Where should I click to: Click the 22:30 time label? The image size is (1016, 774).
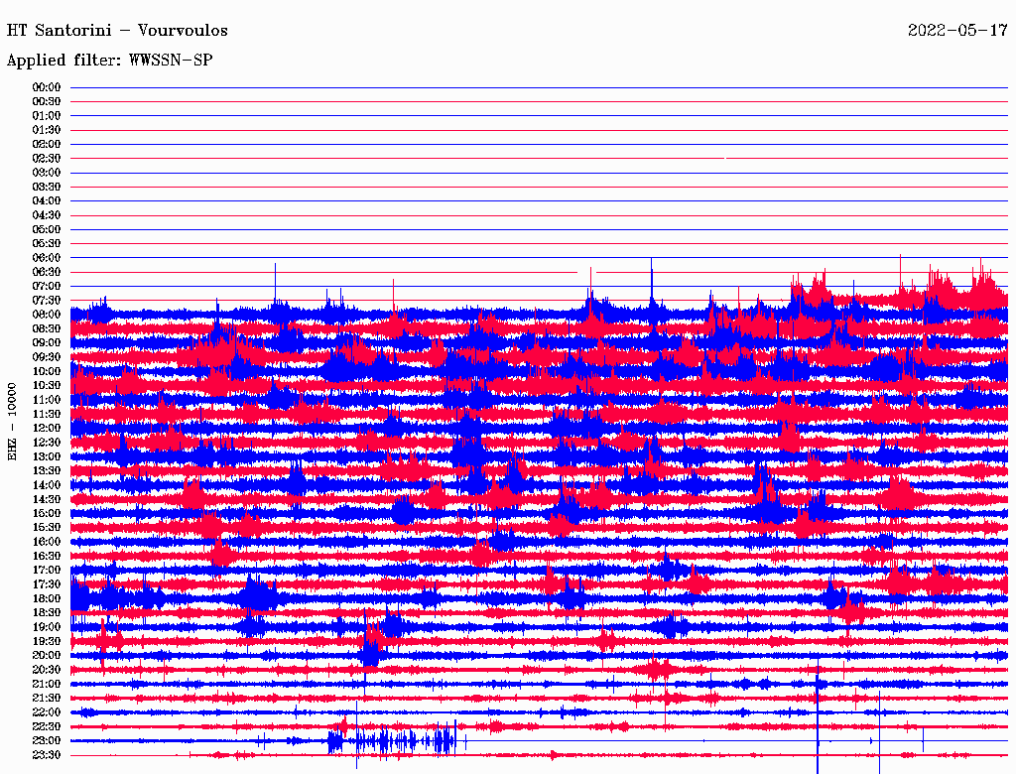[x=47, y=726]
